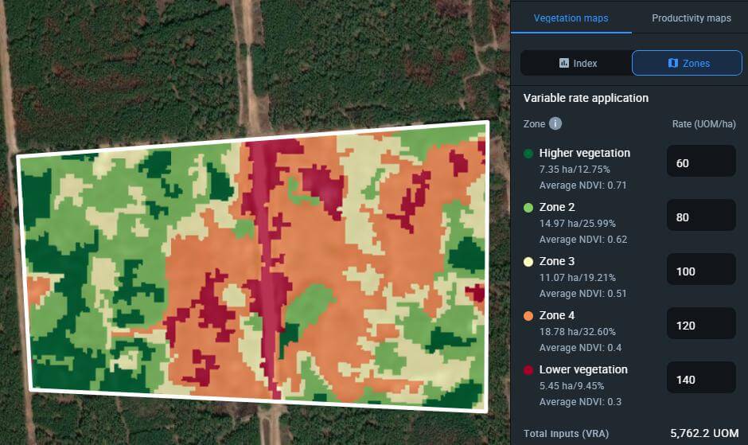Click the dark green Higher vegetation swatch
This screenshot has width=748, height=445.
pyautogui.click(x=528, y=154)
